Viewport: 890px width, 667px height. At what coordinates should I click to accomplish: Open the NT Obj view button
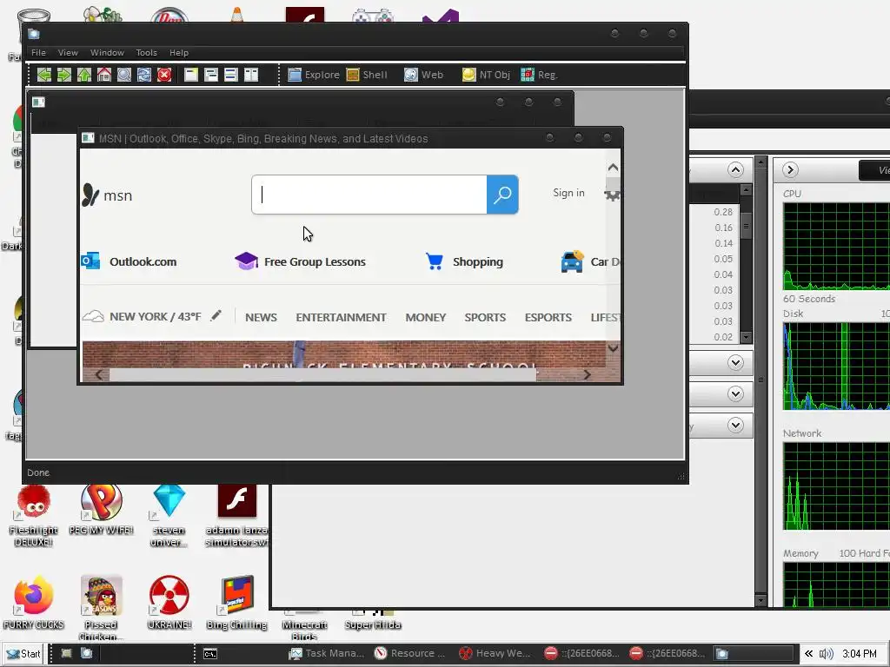(x=486, y=75)
